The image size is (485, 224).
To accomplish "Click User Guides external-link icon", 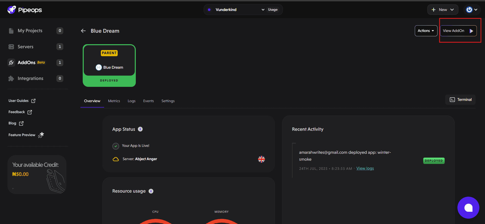I will click(x=33, y=101).
